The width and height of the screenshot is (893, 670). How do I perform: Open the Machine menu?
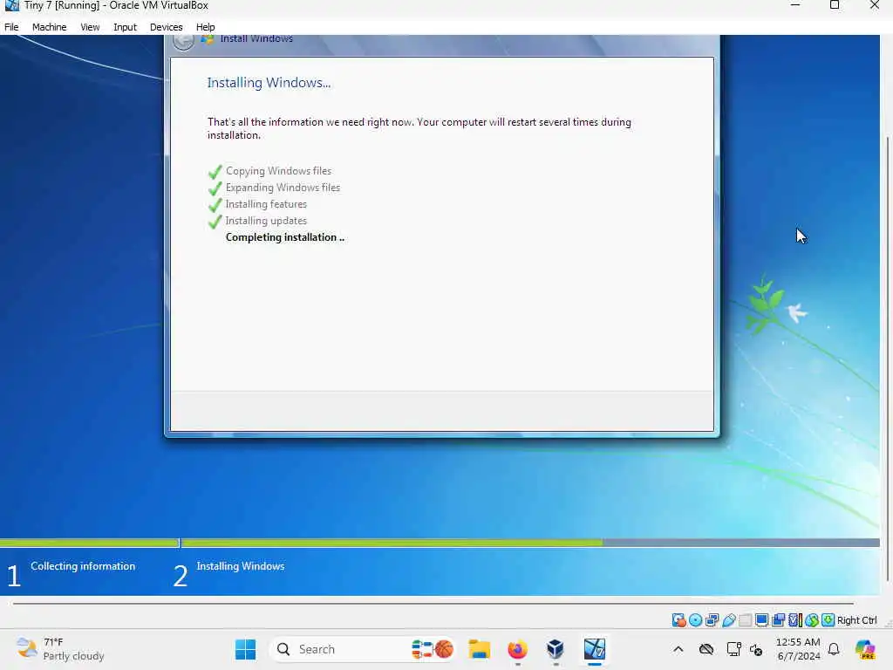[x=49, y=27]
